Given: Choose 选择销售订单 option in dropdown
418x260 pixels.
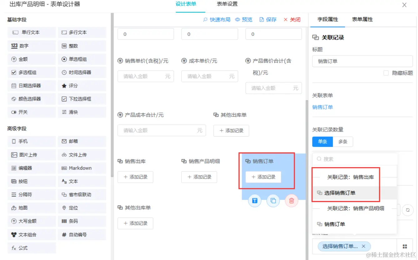Looking at the screenshot, I should click(355, 193).
